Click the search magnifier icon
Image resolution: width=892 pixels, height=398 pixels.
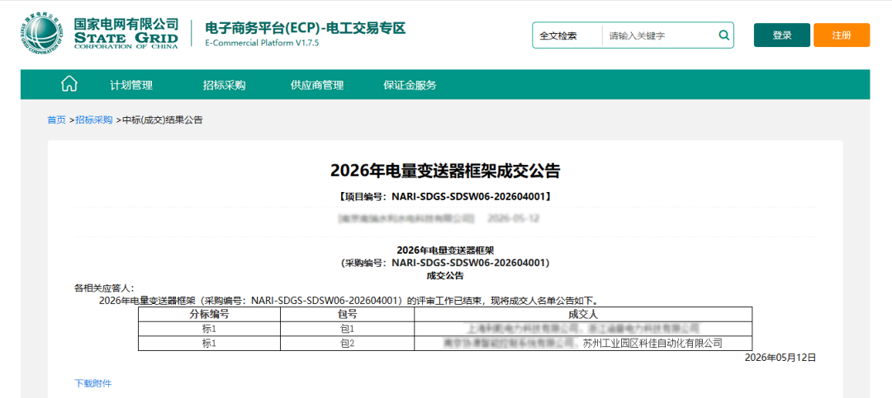coord(724,35)
